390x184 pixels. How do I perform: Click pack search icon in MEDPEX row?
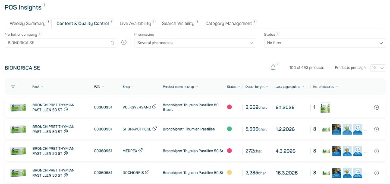click(66, 153)
